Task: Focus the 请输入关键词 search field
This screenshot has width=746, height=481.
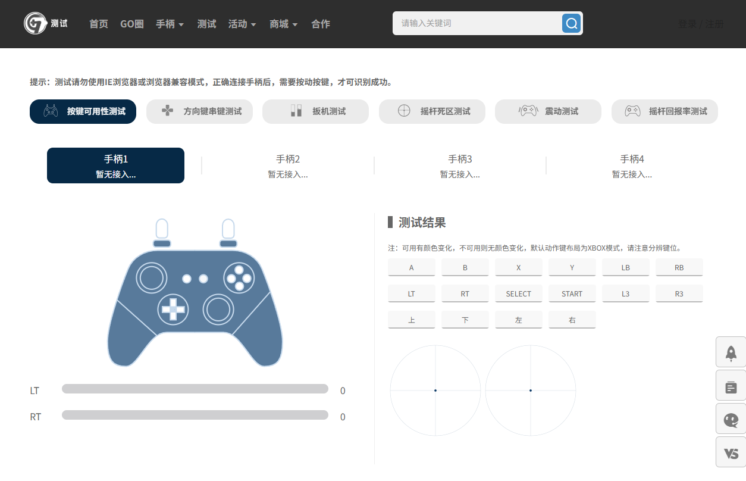Action: 477,23
